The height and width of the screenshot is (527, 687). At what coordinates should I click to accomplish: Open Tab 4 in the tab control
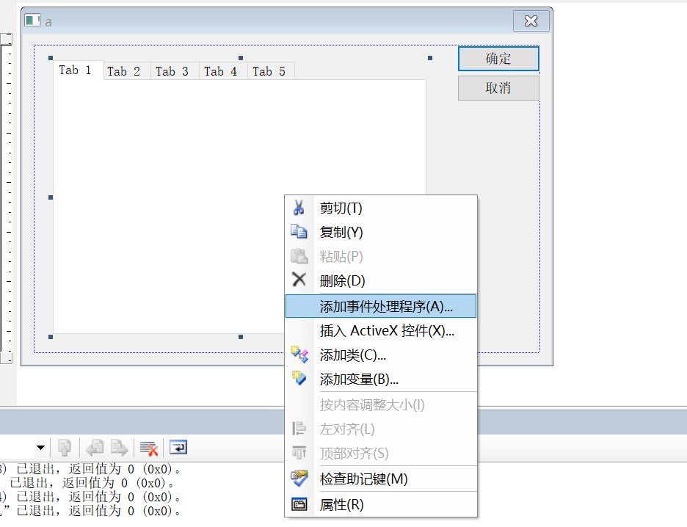point(223,71)
